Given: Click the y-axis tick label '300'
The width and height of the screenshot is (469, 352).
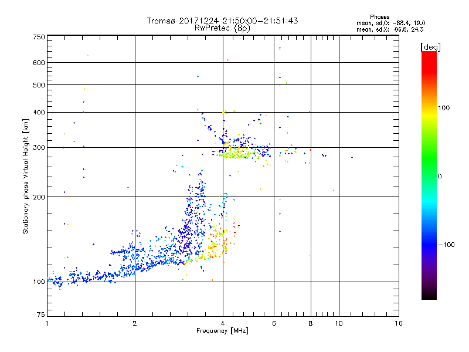Looking at the screenshot, I should point(39,147).
